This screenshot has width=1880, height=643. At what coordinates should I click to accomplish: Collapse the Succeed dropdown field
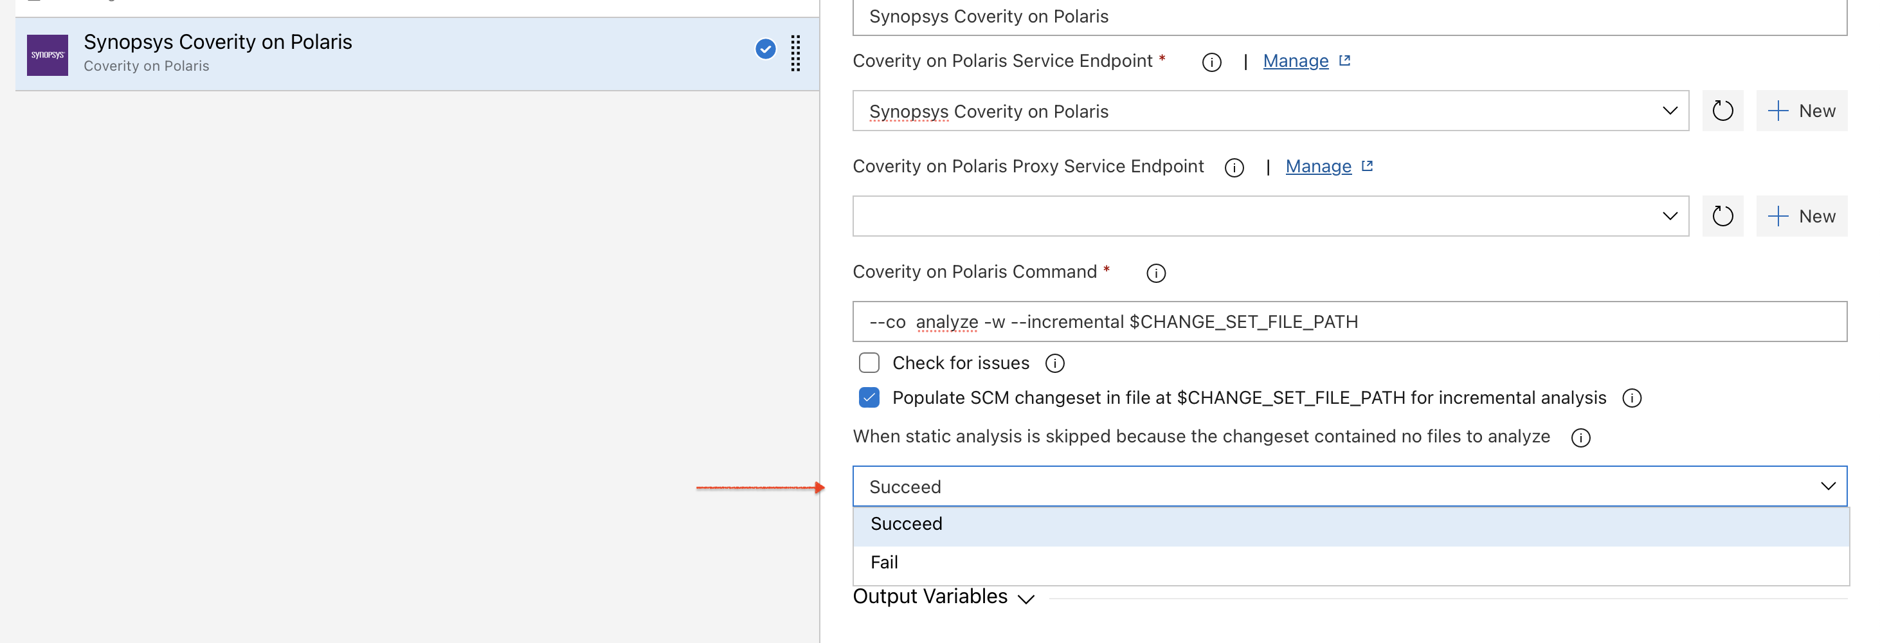(x=1350, y=486)
